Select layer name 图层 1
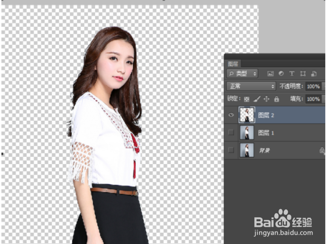The height and width of the screenshot is (244, 331). (x=266, y=133)
